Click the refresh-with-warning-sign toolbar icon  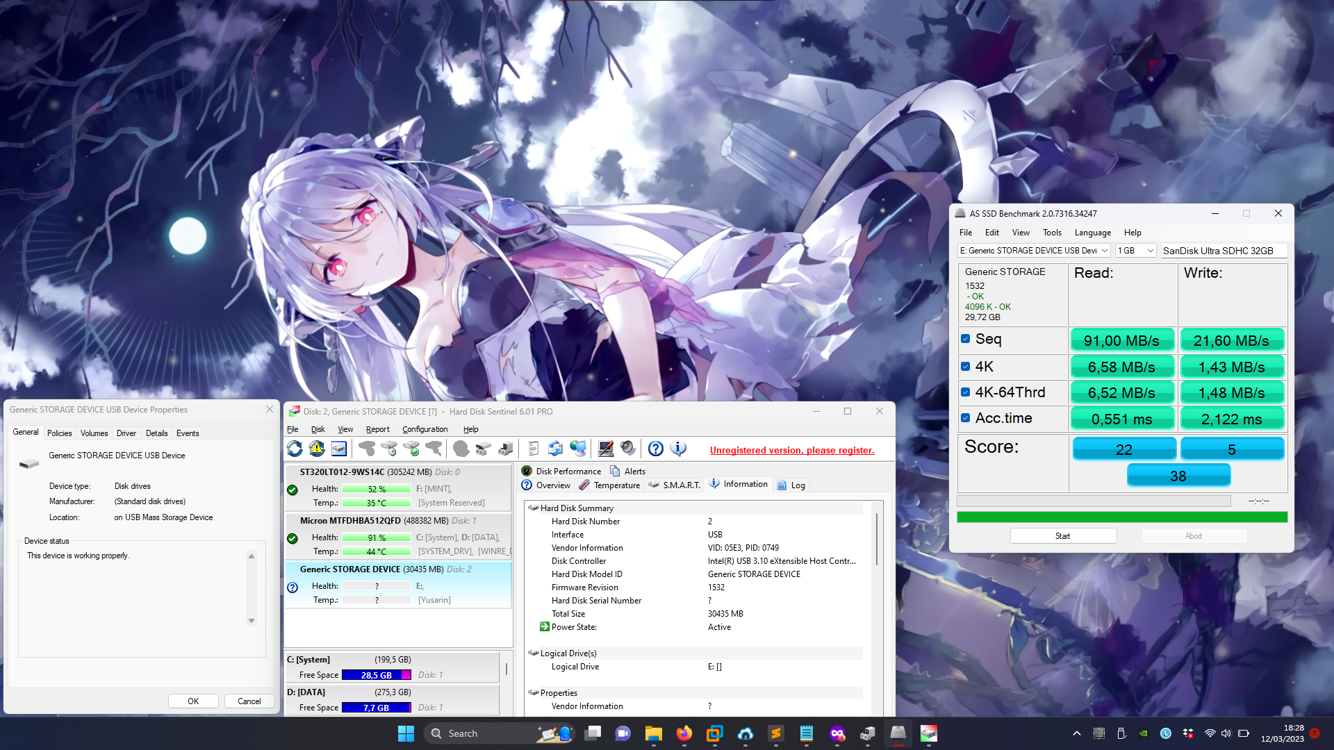point(317,449)
